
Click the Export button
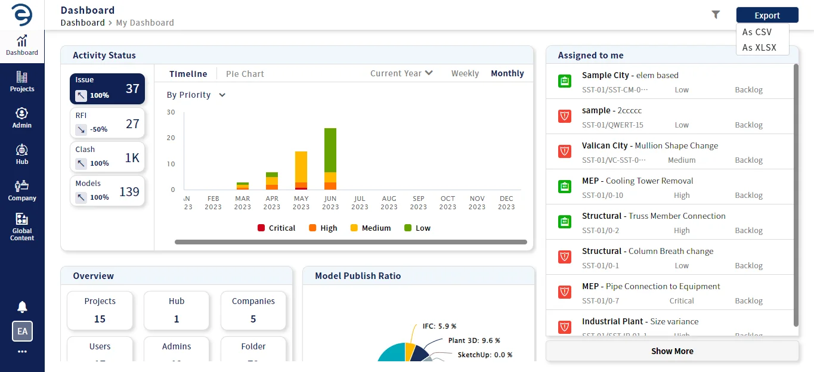pyautogui.click(x=767, y=15)
